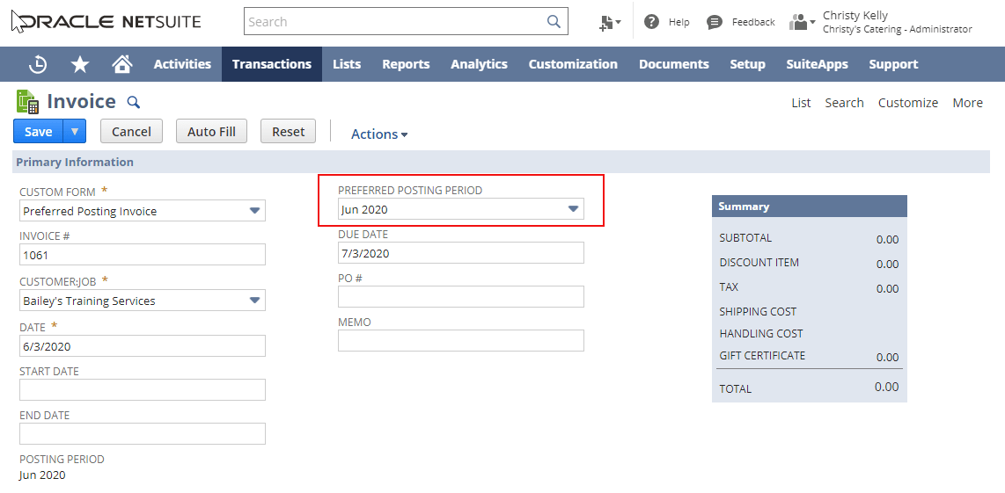The width and height of the screenshot is (1005, 493).
Task: Click the Due Date field
Action: point(461,253)
